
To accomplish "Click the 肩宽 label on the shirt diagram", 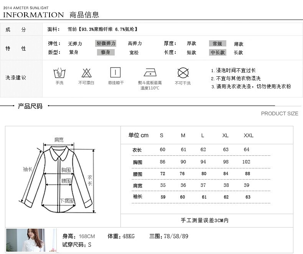I will 59,139.
